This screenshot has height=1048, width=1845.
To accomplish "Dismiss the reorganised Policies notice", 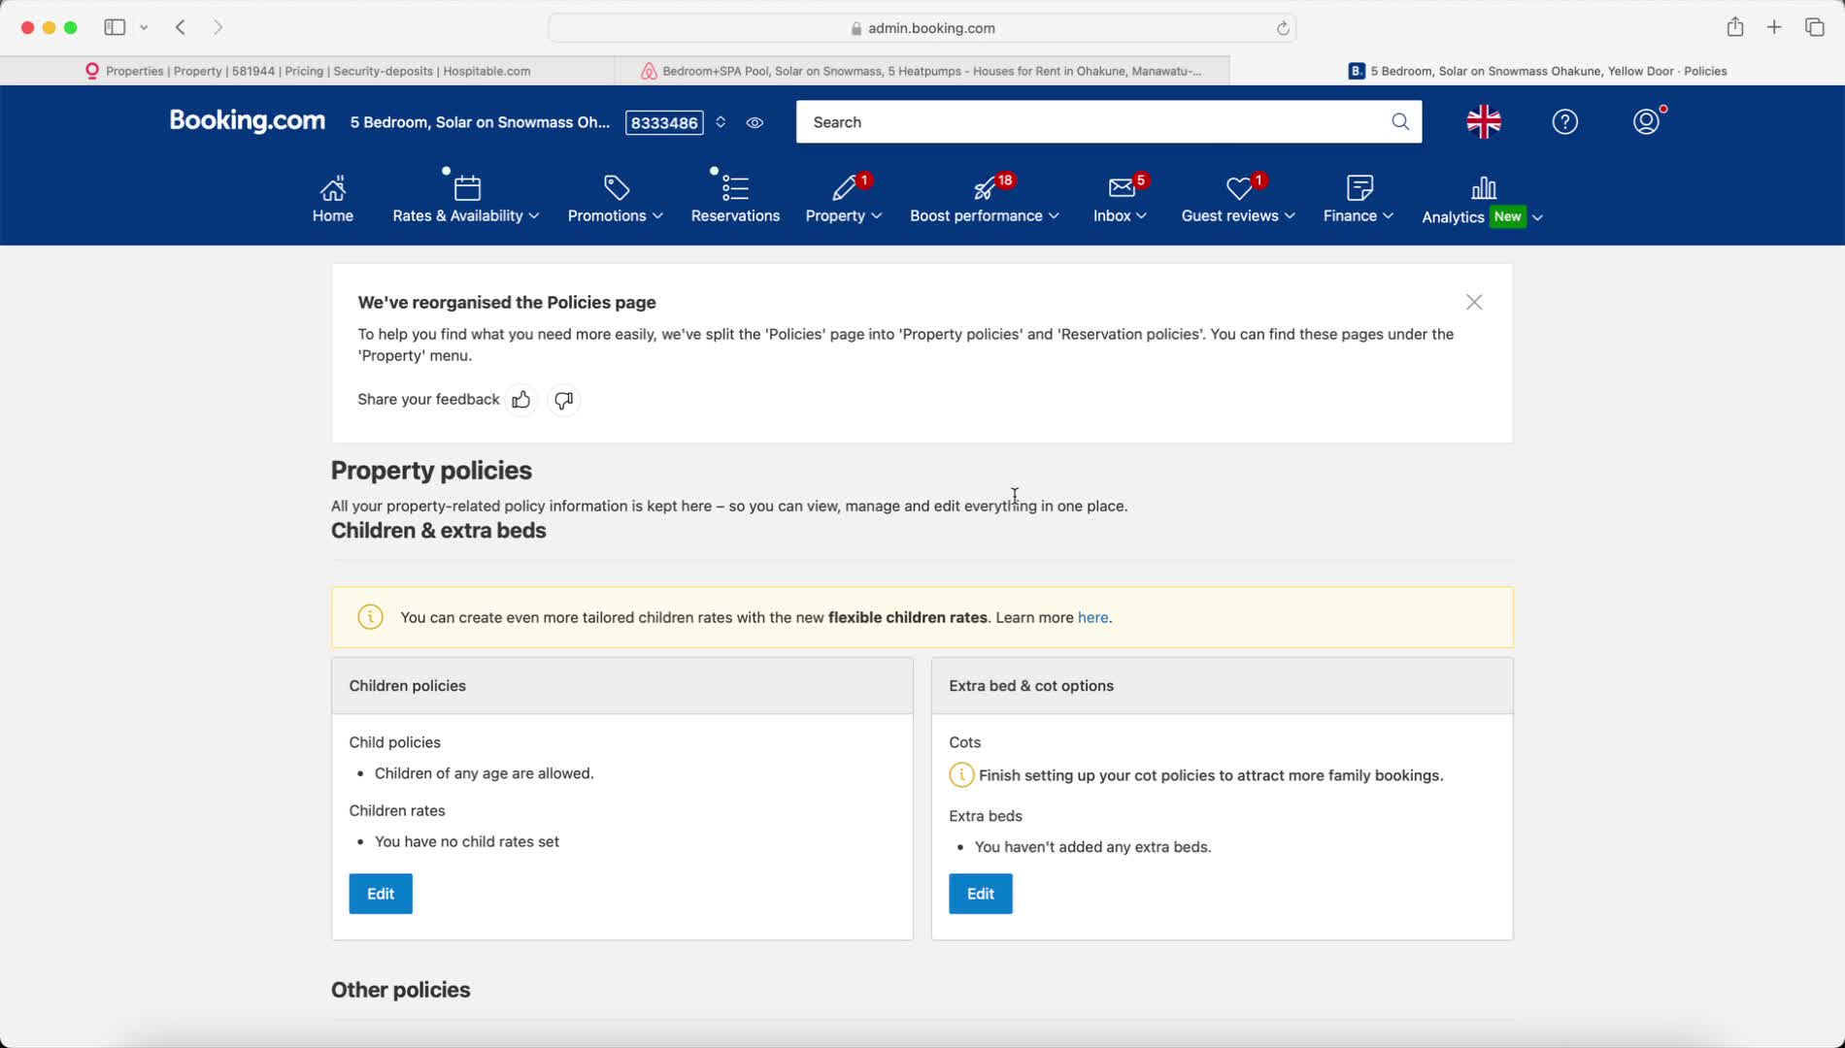I will click(x=1474, y=303).
